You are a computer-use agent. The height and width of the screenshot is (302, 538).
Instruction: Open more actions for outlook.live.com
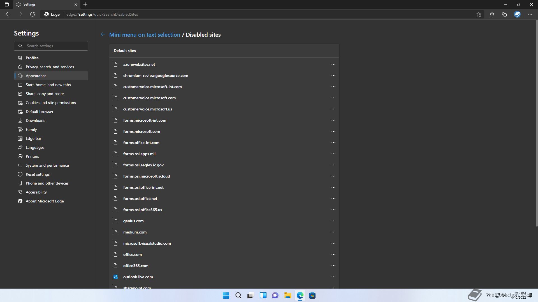pyautogui.click(x=333, y=277)
